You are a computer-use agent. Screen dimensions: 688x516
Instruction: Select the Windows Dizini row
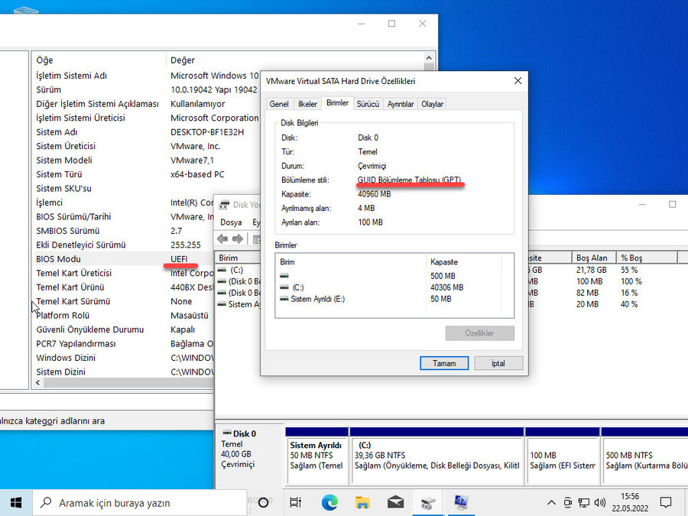click(x=123, y=358)
